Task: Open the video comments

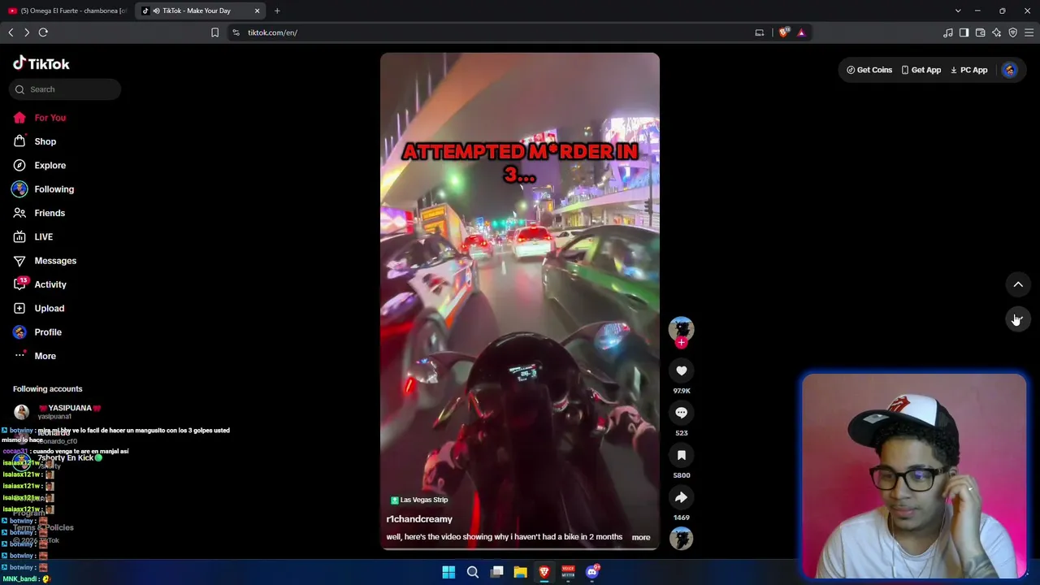Action: point(681,414)
